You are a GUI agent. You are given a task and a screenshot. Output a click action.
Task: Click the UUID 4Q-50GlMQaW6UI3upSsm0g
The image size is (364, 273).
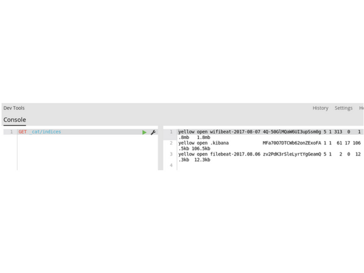coord(292,132)
